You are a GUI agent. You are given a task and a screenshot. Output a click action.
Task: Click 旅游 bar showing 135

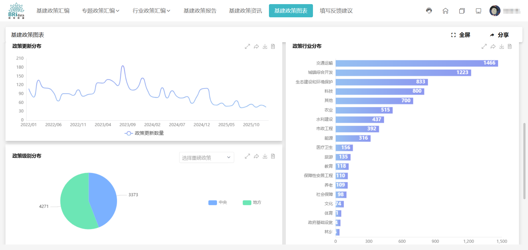pos(343,157)
